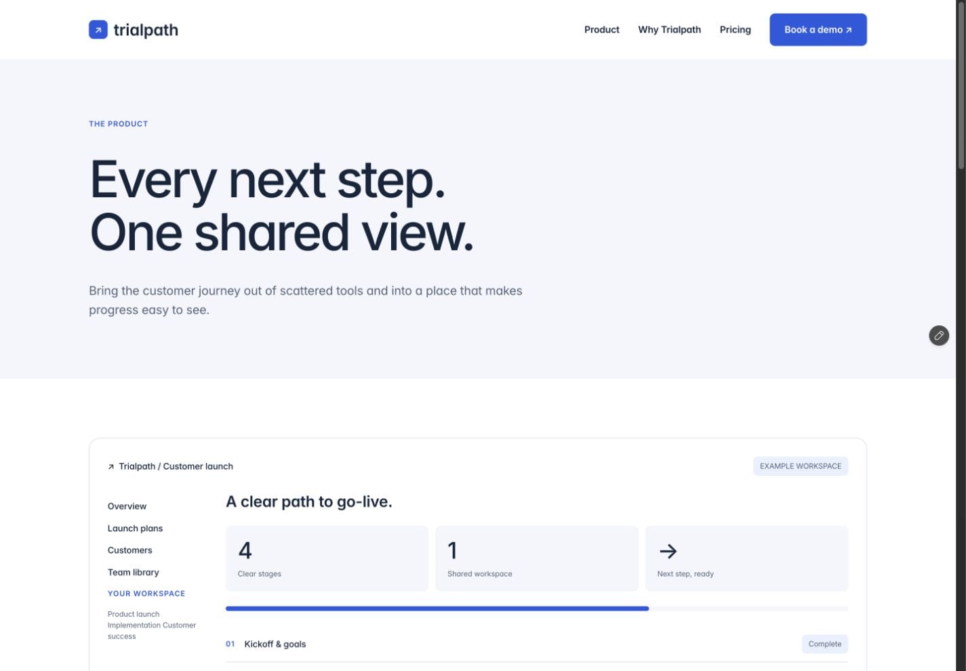
Task: Open the Why Trialpath nav item
Action: coord(670,30)
